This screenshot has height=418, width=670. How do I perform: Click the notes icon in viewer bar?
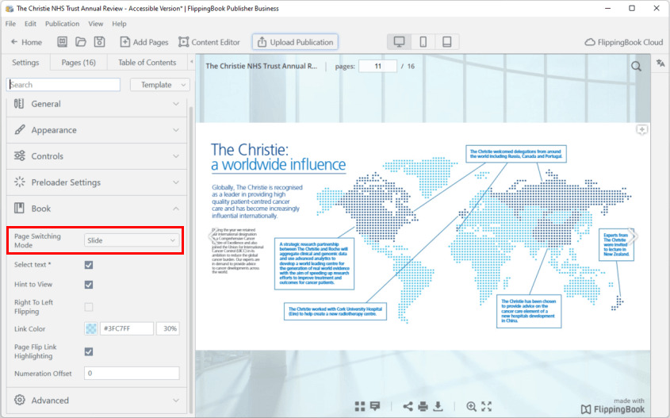coord(375,406)
